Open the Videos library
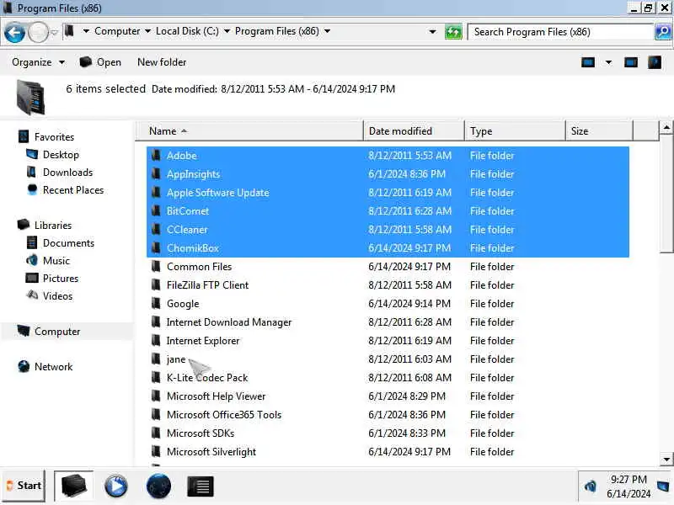The image size is (674, 505). pos(57,296)
